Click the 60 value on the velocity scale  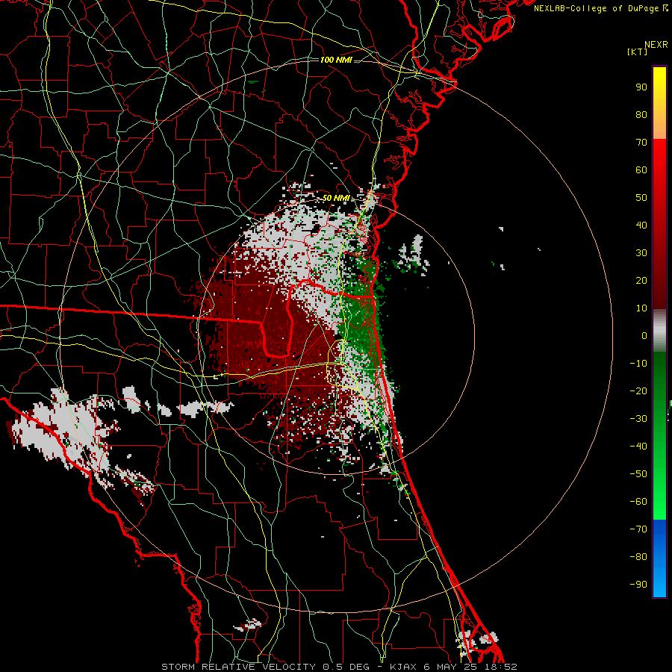(x=641, y=170)
